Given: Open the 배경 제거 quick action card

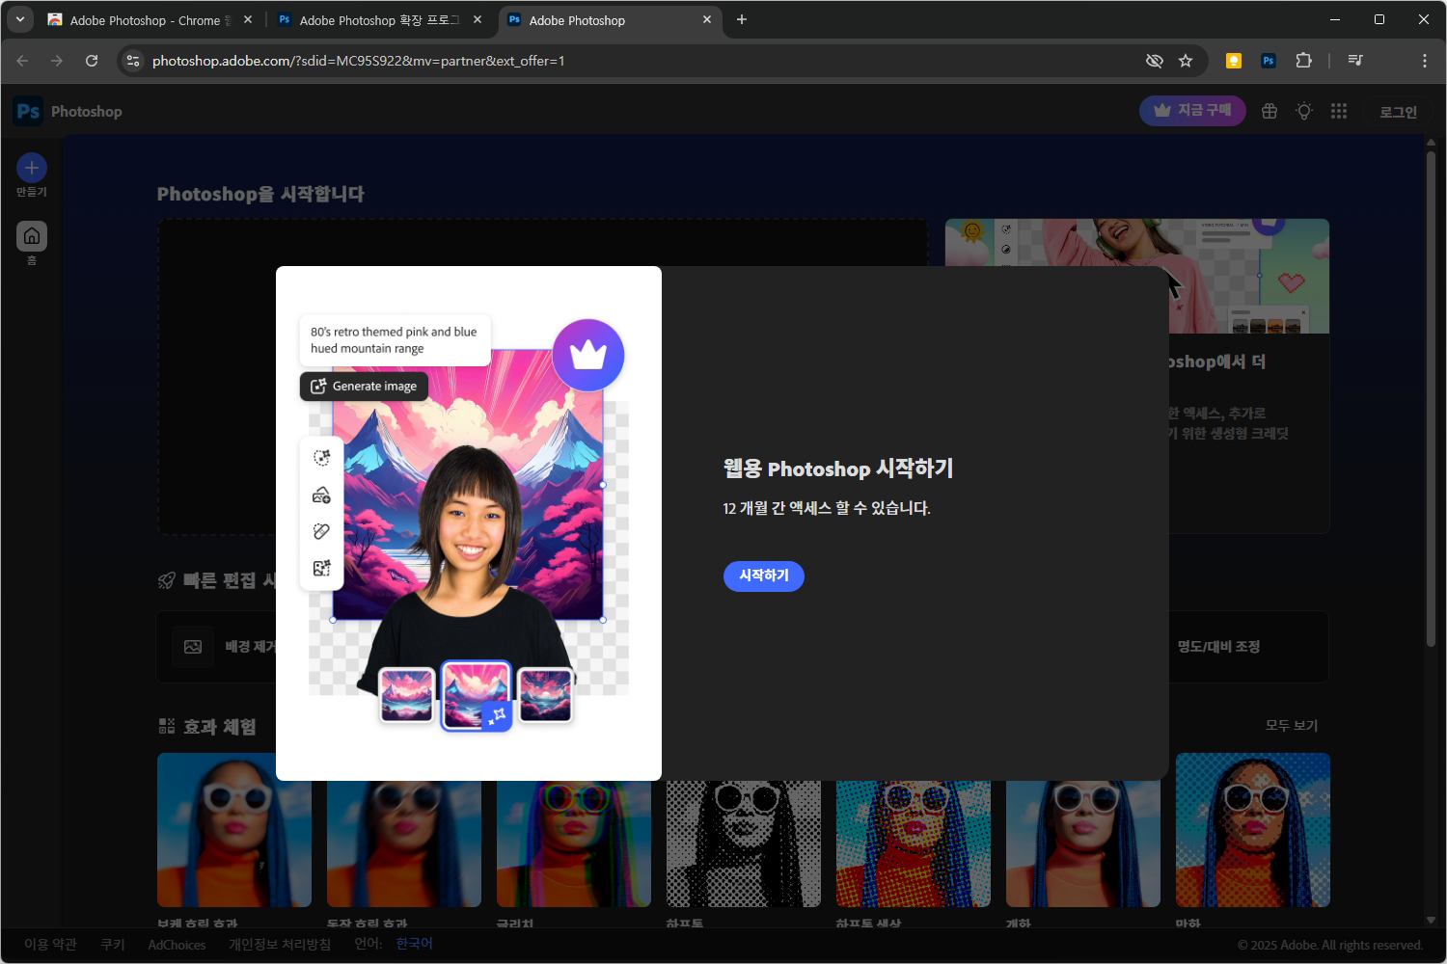Looking at the screenshot, I should click(x=217, y=647).
